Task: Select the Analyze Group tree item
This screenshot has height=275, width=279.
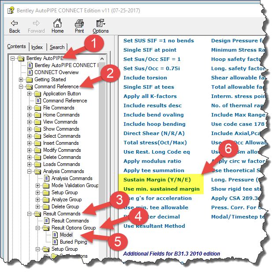Action: coord(67,200)
